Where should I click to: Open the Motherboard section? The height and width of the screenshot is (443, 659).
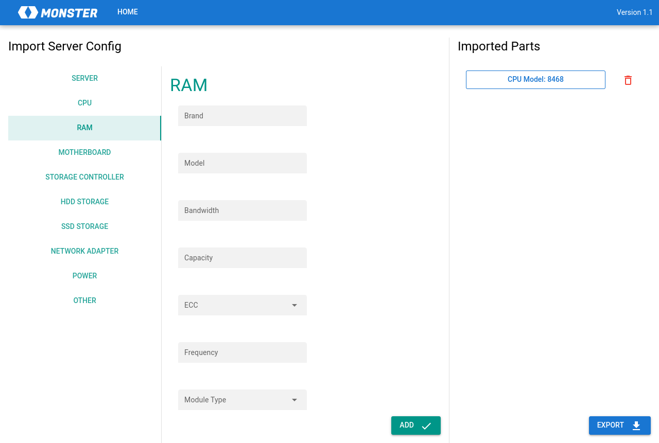(x=84, y=152)
